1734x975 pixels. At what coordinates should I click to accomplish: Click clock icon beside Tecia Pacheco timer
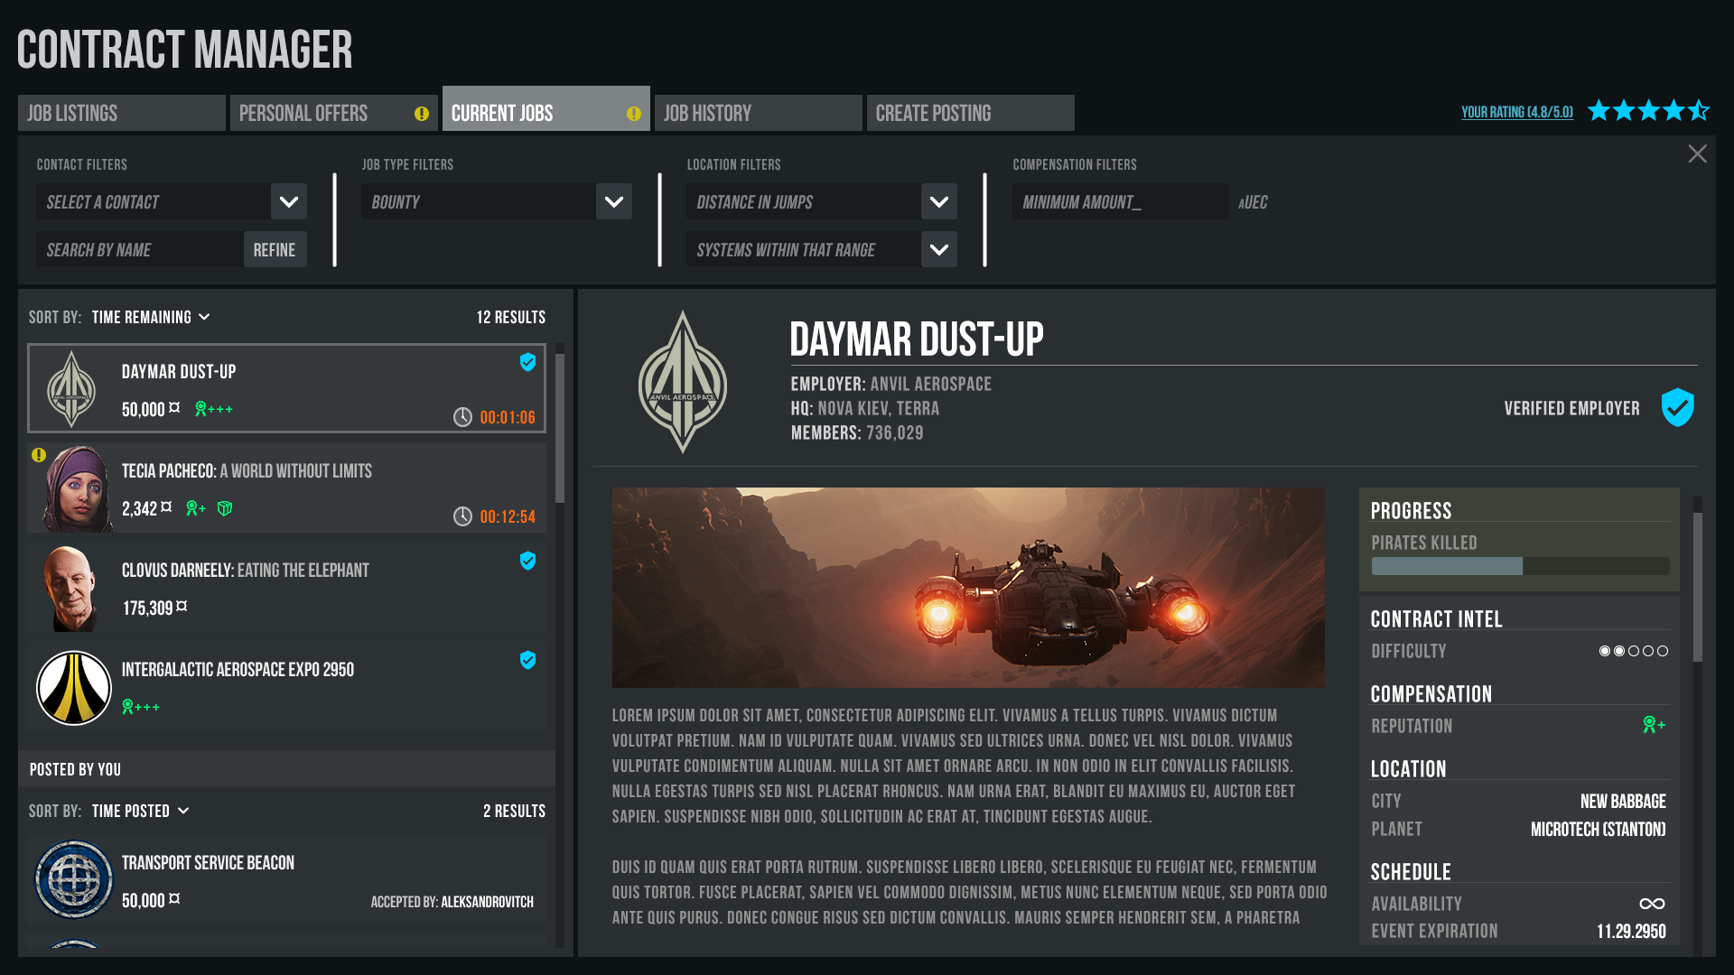[462, 516]
